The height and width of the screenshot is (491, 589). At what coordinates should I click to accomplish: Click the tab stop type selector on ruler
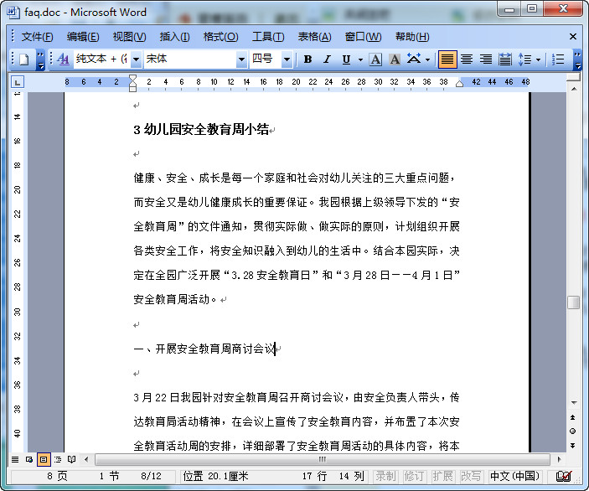point(18,82)
